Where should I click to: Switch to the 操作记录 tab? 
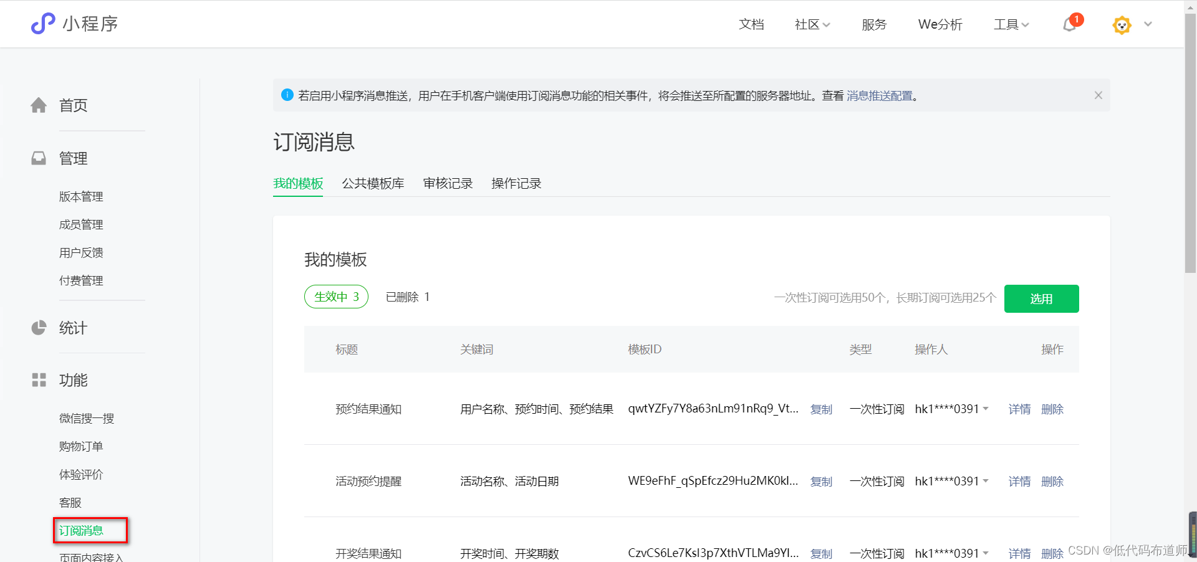pos(516,183)
